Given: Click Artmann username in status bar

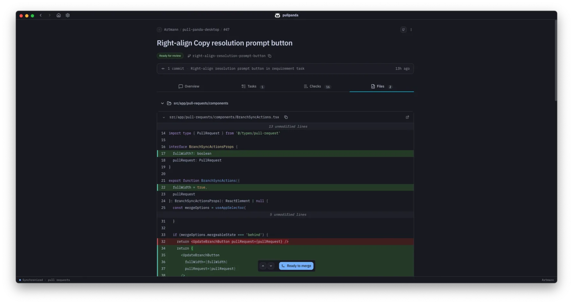Looking at the screenshot, I should [548, 280].
